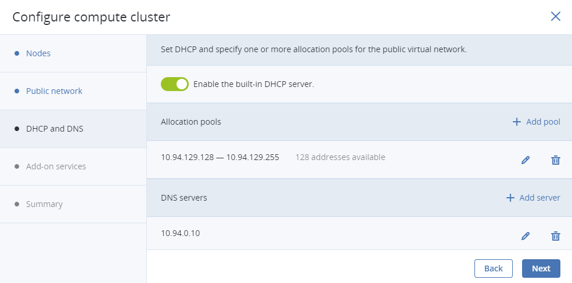Click the Add server link

[x=539, y=198]
